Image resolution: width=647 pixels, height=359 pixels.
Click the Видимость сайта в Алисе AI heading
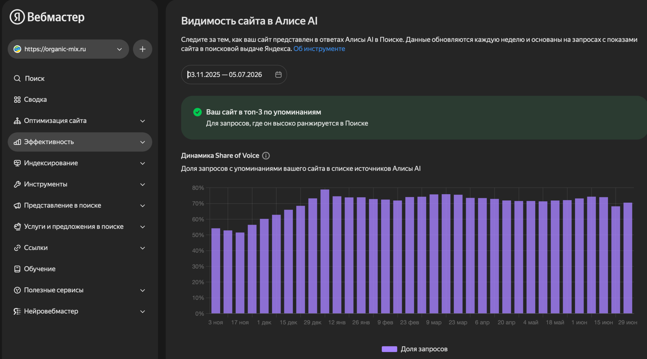point(249,21)
